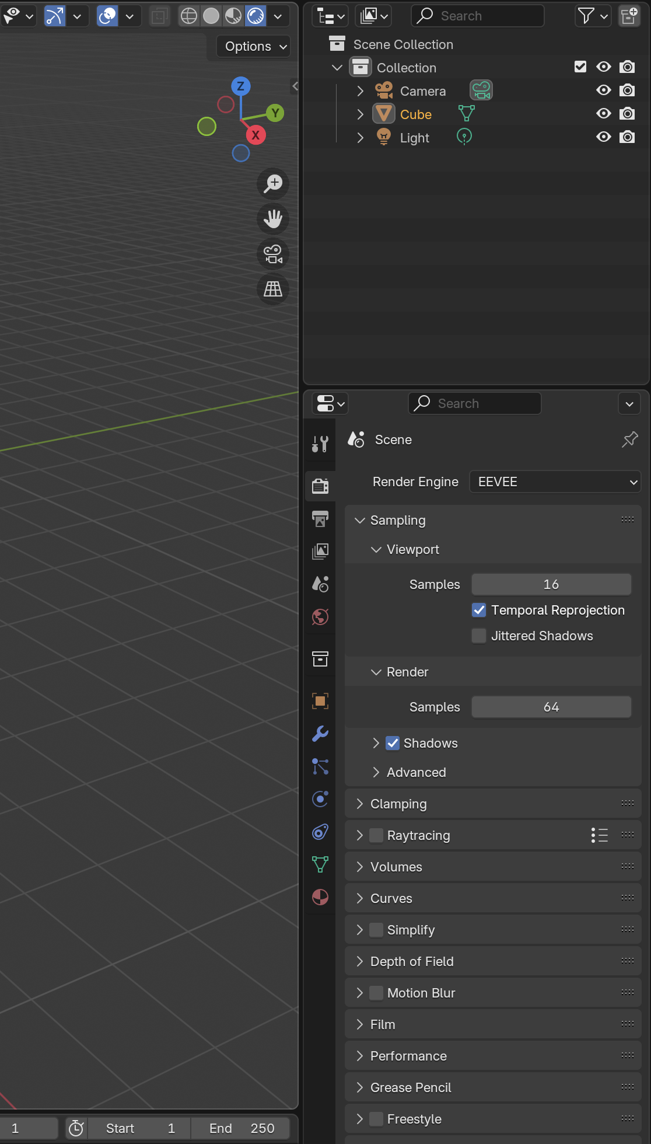651x1144 pixels.
Task: Click viewport Samples field showing 16
Action: click(551, 584)
